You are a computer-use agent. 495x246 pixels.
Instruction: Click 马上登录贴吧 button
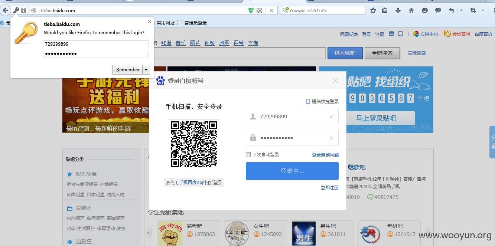[x=376, y=118]
